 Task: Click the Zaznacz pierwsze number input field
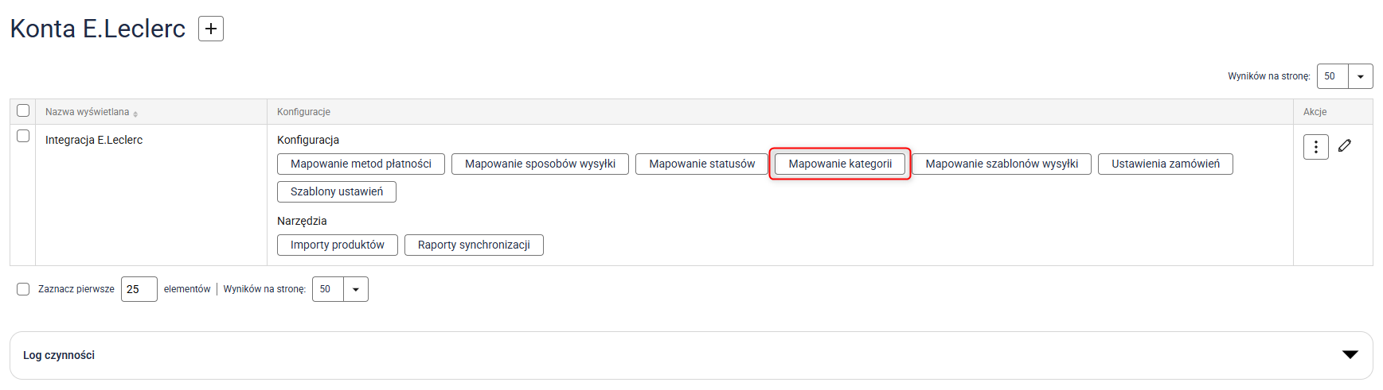tap(139, 289)
